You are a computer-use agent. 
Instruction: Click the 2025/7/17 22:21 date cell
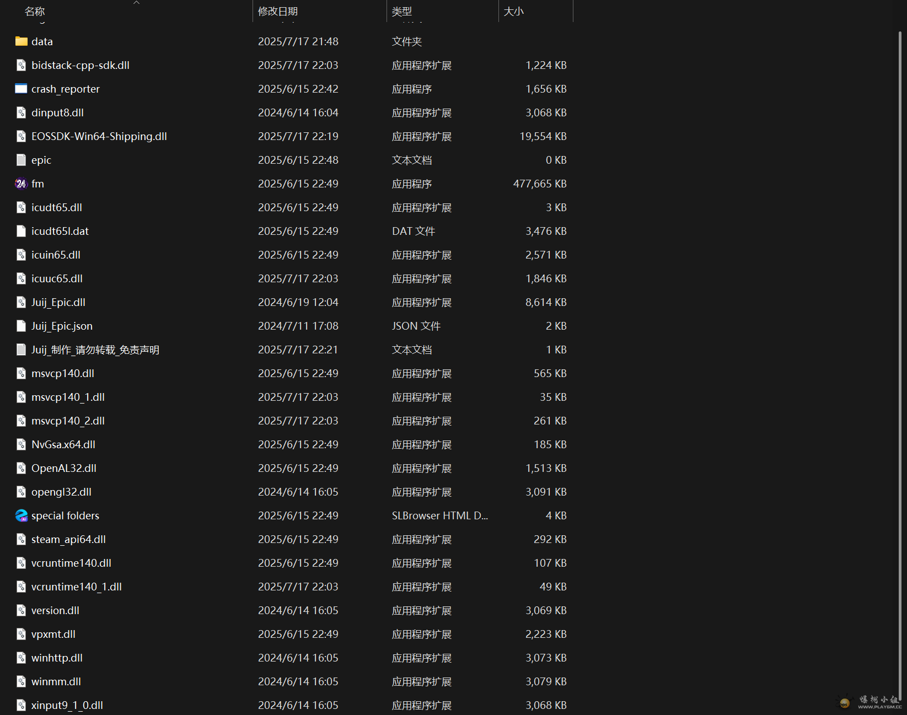coord(298,350)
